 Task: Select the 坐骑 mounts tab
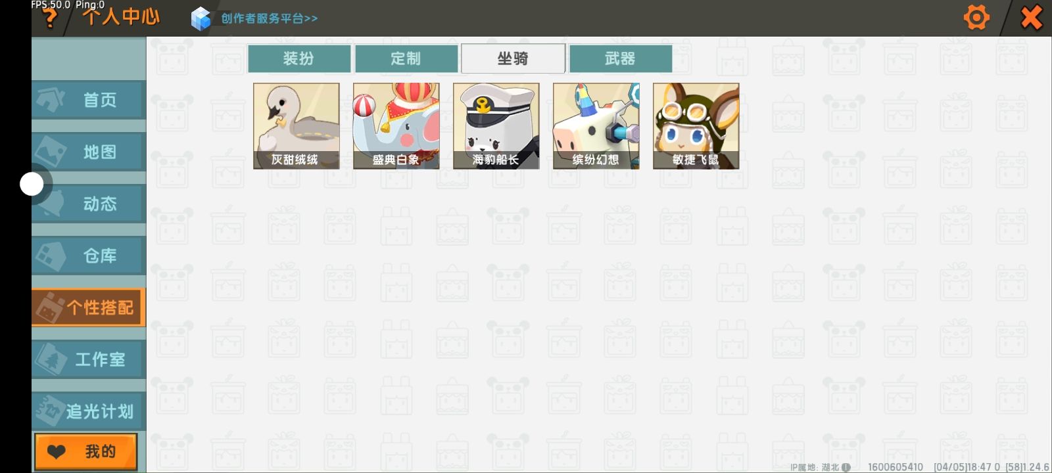coord(514,58)
